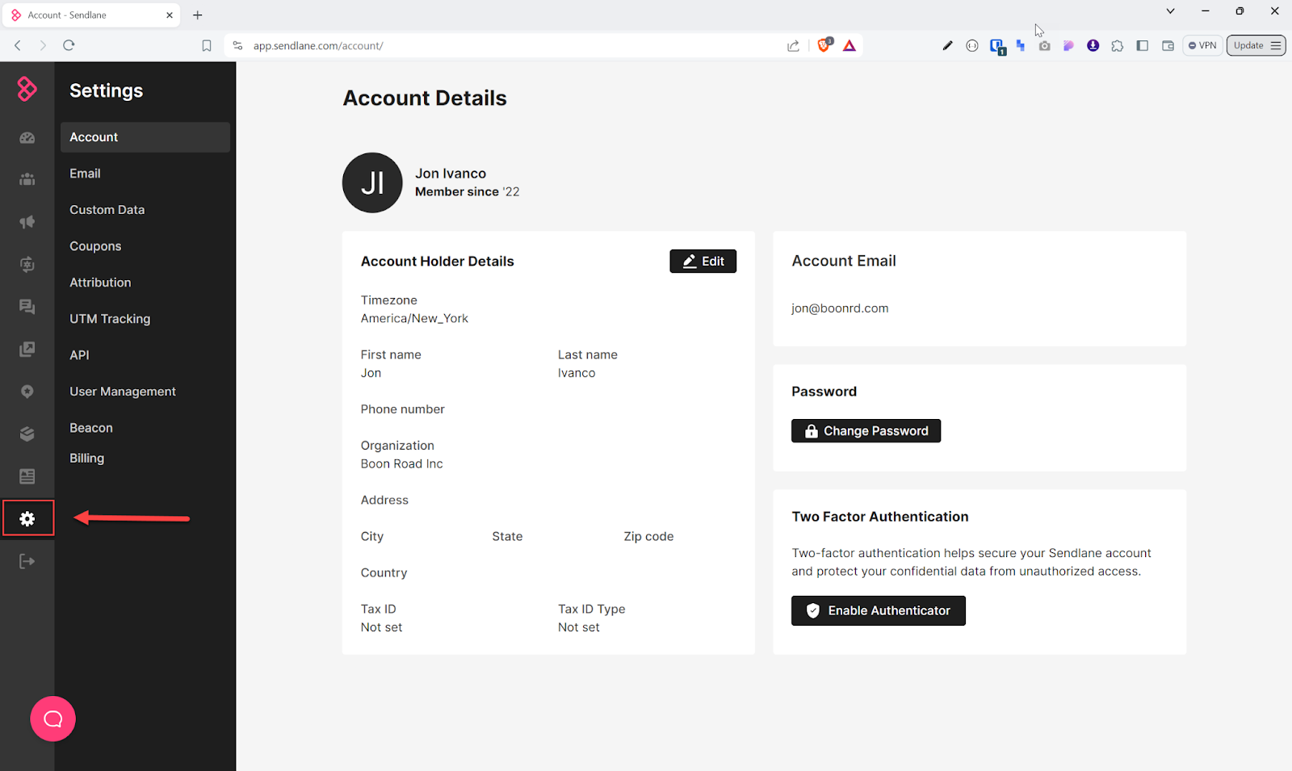Open the Automations icon in sidebar
The width and height of the screenshot is (1292, 771).
(x=27, y=264)
